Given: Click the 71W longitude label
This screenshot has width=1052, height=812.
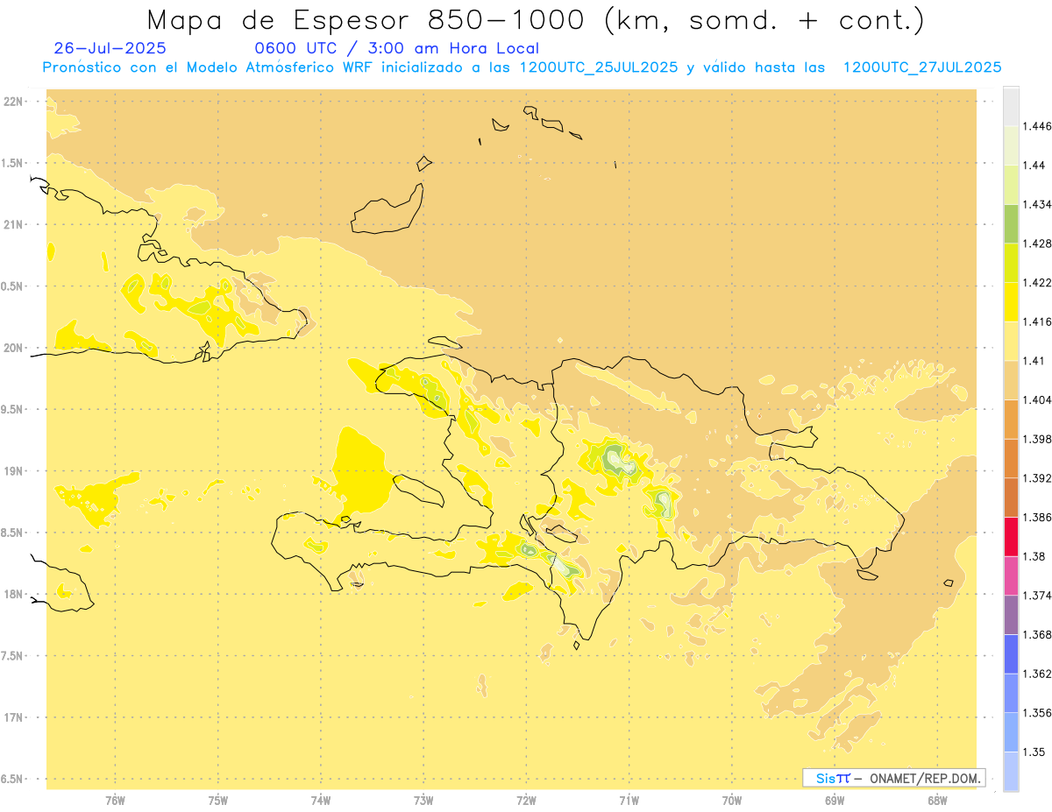Looking at the screenshot, I should coord(629,801).
